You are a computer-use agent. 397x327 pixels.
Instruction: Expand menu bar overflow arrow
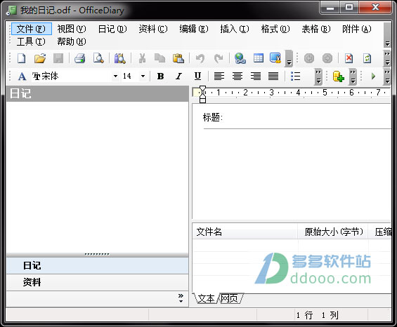click(x=387, y=34)
